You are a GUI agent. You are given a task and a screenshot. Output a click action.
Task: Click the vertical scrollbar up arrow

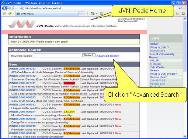(x=185, y=19)
